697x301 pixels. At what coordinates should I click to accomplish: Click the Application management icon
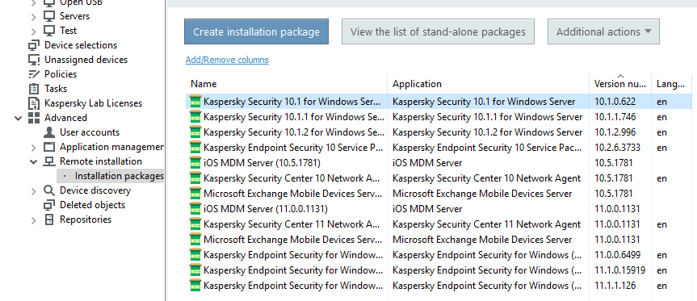pos(49,147)
